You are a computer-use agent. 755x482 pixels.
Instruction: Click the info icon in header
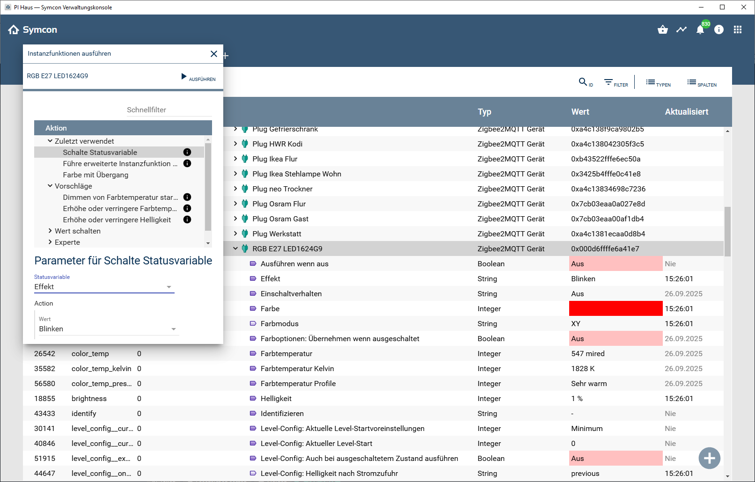point(719,30)
